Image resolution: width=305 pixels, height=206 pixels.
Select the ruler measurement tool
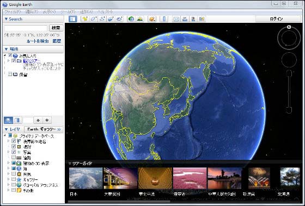click(164, 19)
